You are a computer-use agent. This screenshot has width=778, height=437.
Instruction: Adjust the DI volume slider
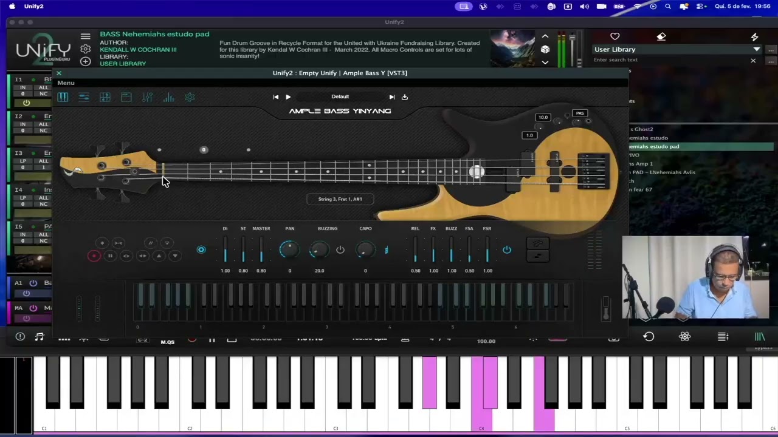225,249
